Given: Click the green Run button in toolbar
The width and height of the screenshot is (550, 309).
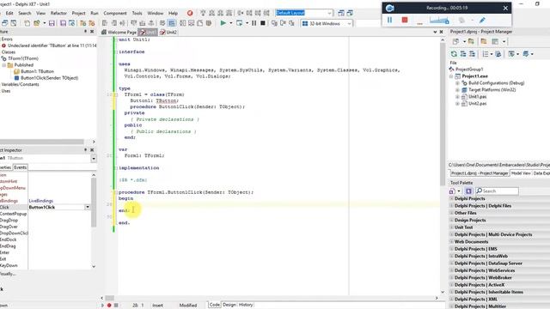Looking at the screenshot, I should [x=223, y=23].
